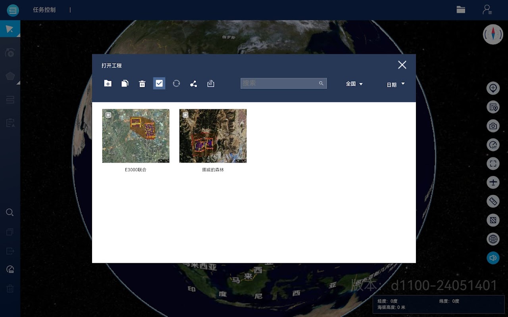Expand the 全国 region dropdown
The height and width of the screenshot is (317, 508).
click(x=354, y=84)
